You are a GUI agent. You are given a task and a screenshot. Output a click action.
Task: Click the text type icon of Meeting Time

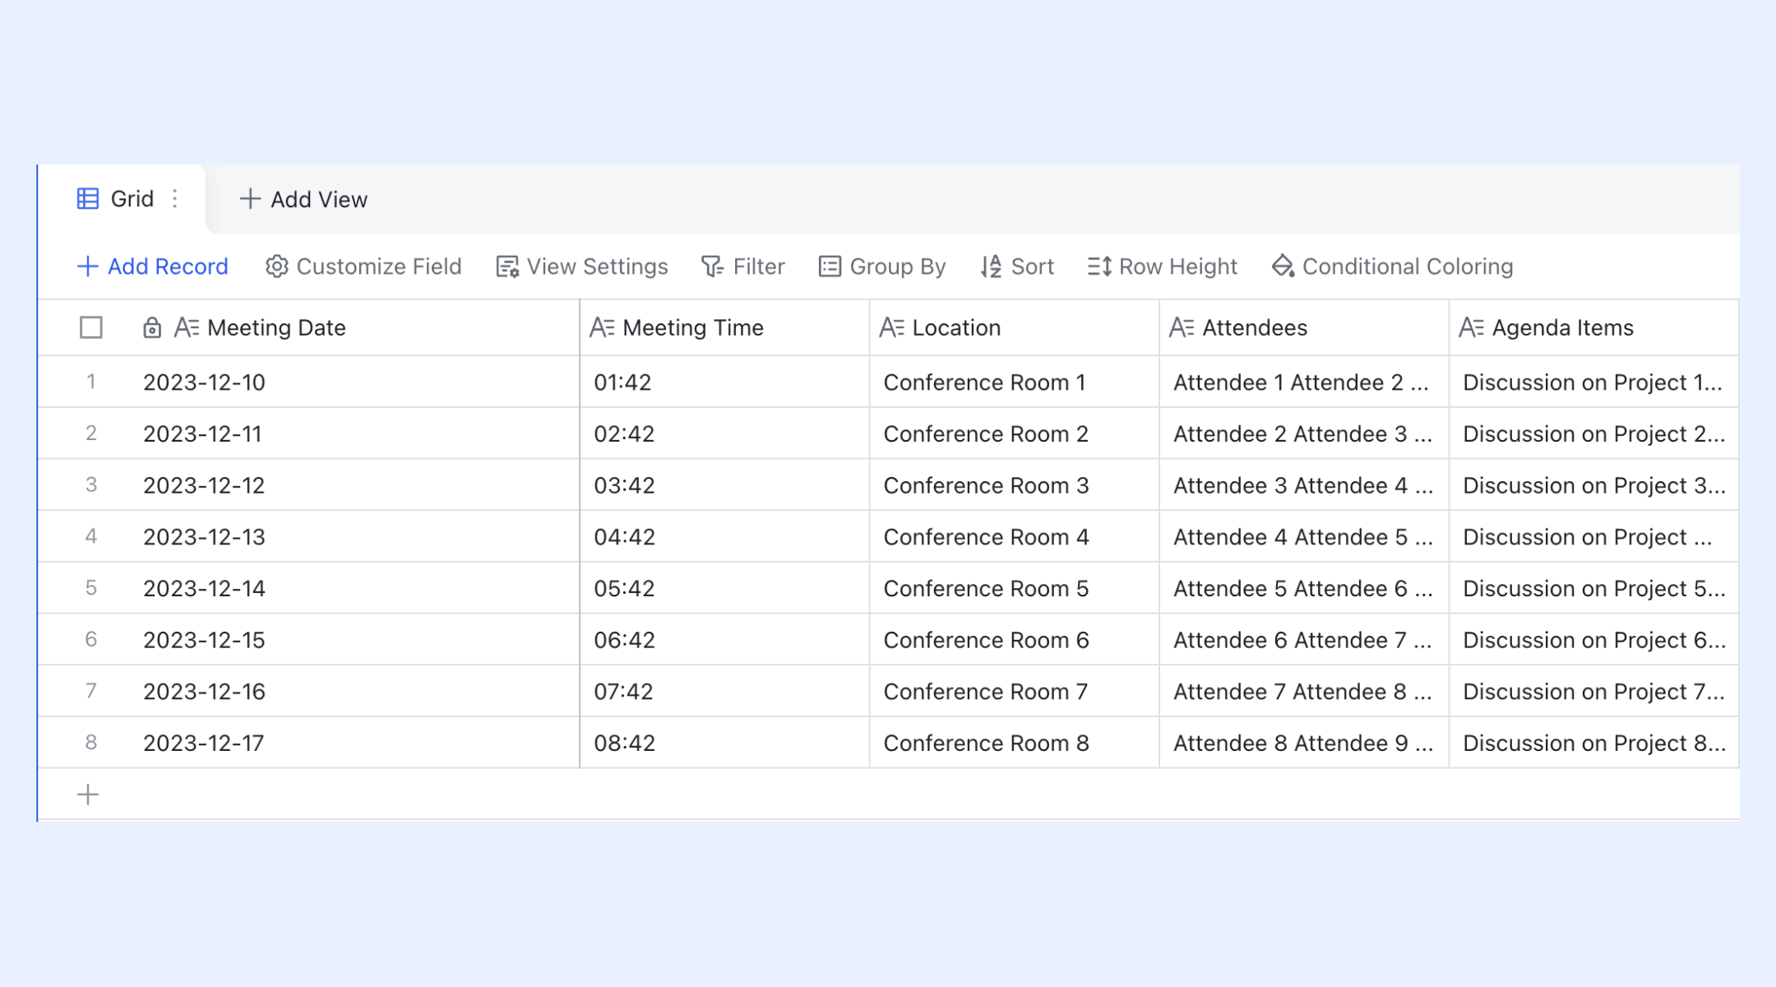[602, 328]
